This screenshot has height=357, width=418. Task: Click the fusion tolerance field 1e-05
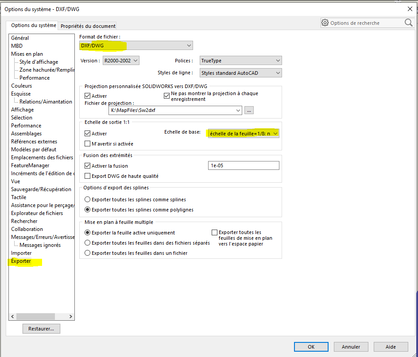pos(243,165)
